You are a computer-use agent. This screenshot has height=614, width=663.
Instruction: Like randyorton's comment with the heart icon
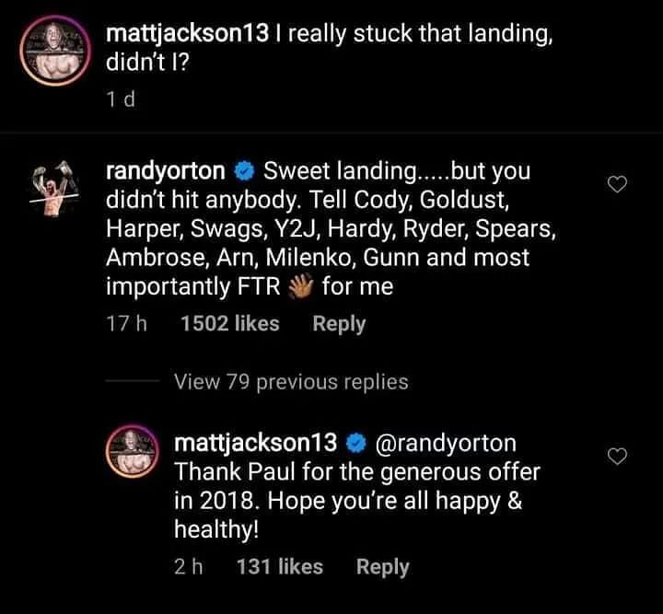pos(619,185)
